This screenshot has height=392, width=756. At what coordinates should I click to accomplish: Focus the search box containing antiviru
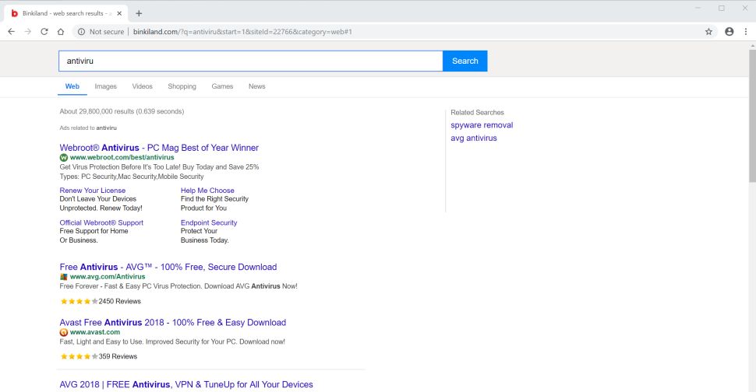click(x=251, y=61)
